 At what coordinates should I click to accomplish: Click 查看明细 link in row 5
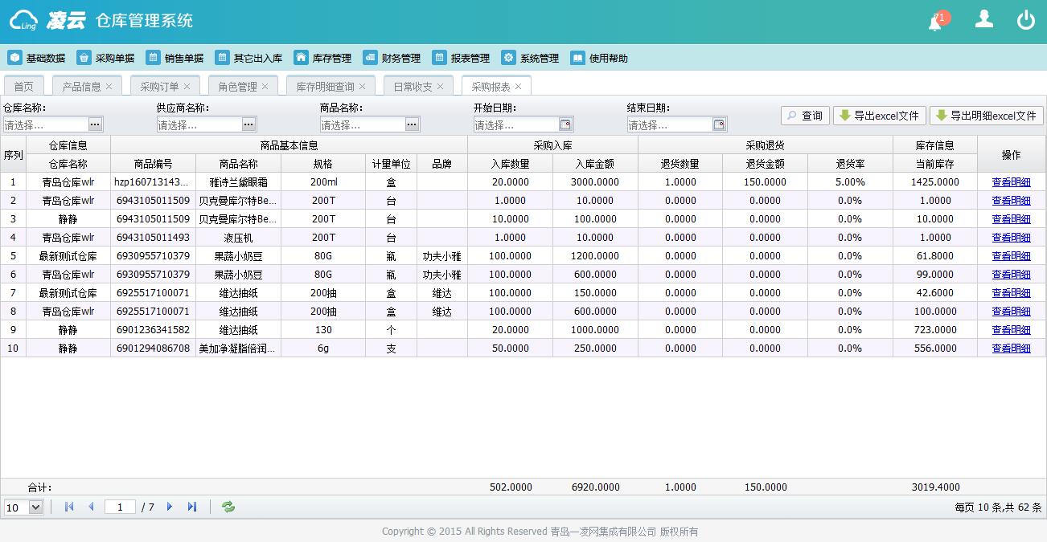coord(1011,256)
